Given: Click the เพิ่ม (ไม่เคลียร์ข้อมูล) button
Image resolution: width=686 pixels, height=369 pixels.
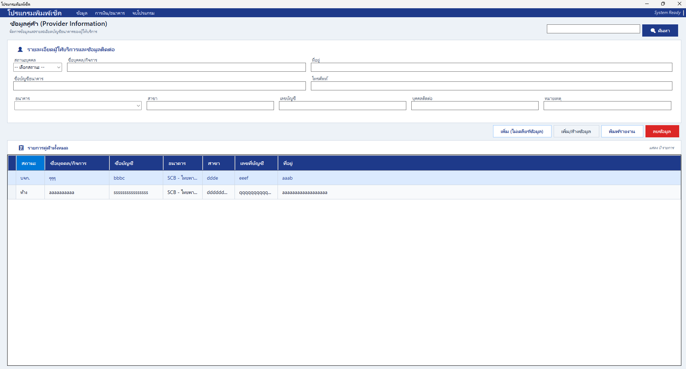Looking at the screenshot, I should coord(522,131).
